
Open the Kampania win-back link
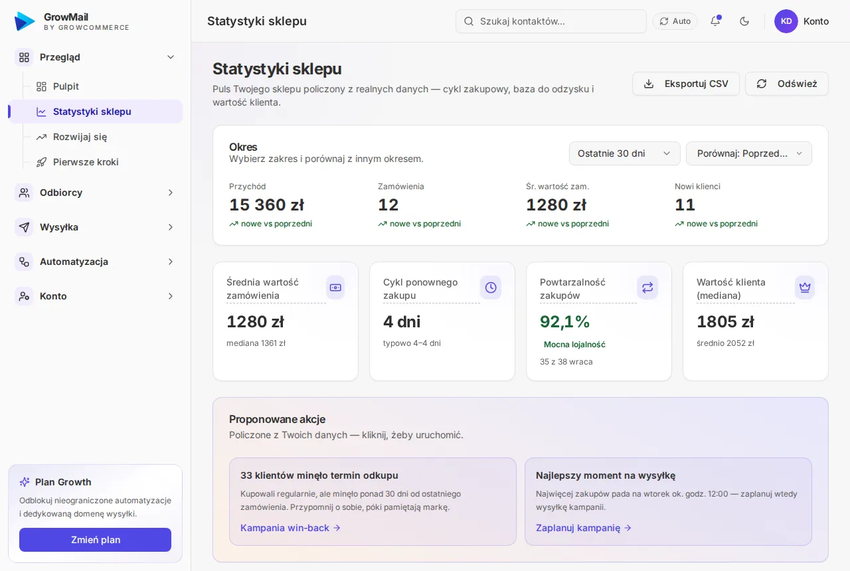291,528
